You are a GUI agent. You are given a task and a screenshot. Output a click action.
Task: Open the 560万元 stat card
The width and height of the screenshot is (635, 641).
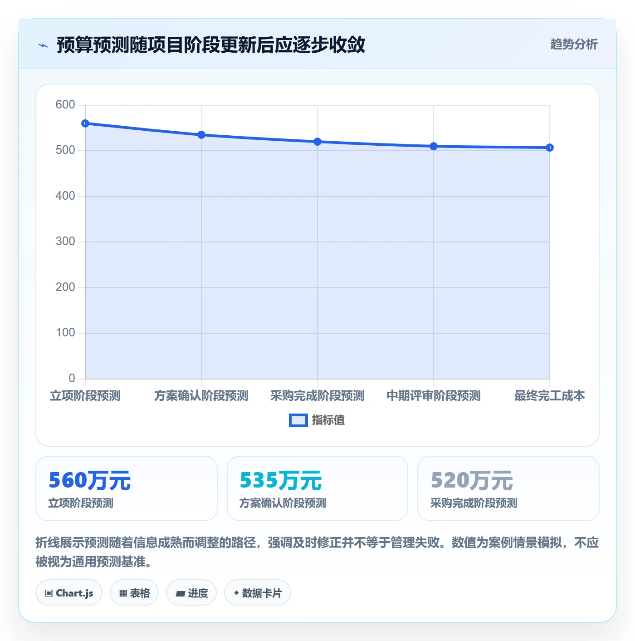tap(127, 488)
